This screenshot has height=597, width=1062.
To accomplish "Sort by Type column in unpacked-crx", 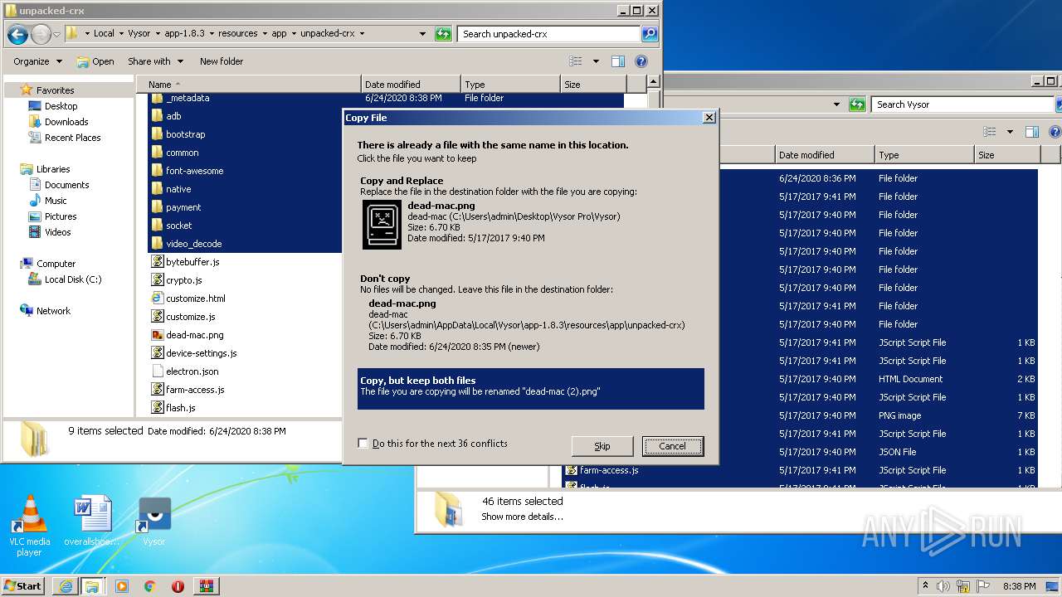I will pos(510,85).
